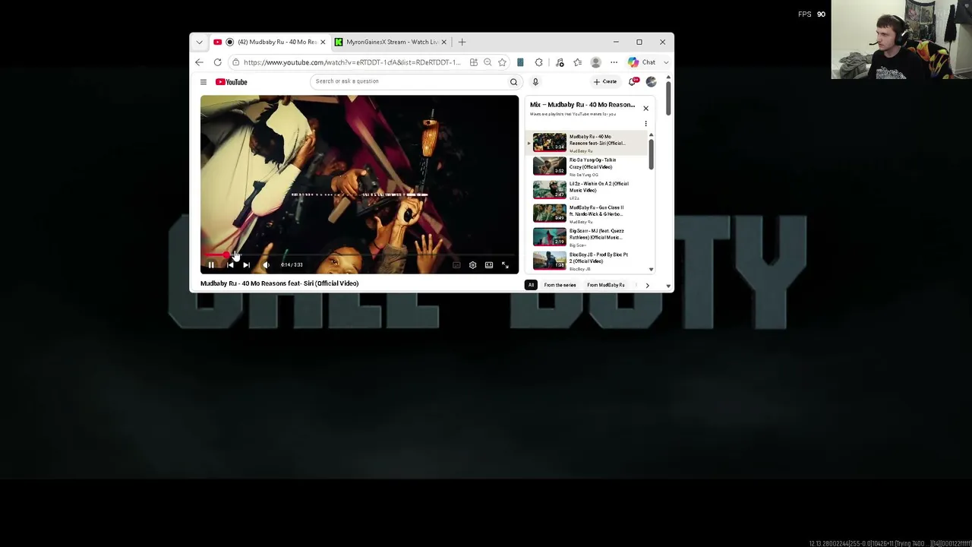Switch to the Mudbaby Ru YouTube browser tab
The width and height of the screenshot is (972, 547).
(269, 42)
